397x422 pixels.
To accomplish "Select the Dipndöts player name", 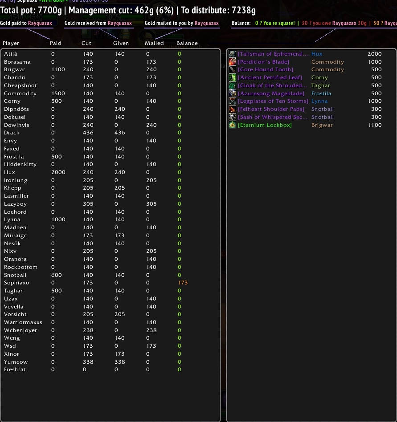I will (16, 109).
